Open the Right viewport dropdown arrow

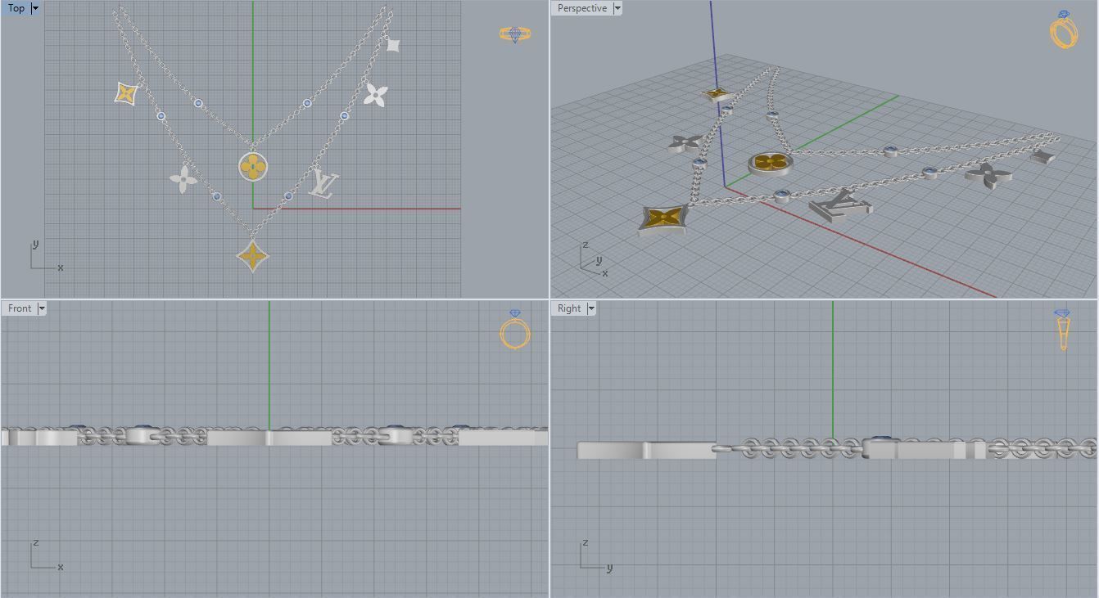coord(591,308)
